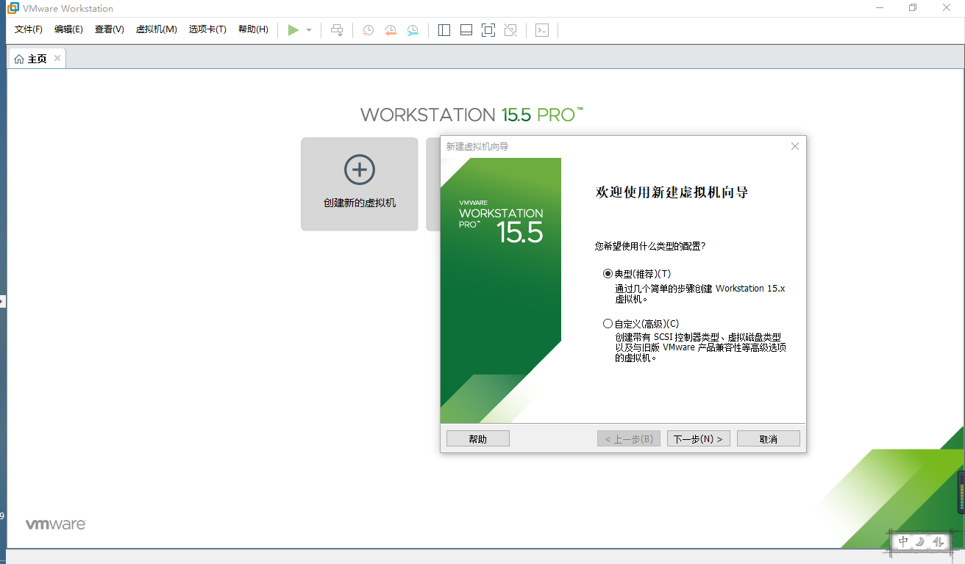
Task: Click the VMware Workstation title bar logo
Action: click(13, 8)
